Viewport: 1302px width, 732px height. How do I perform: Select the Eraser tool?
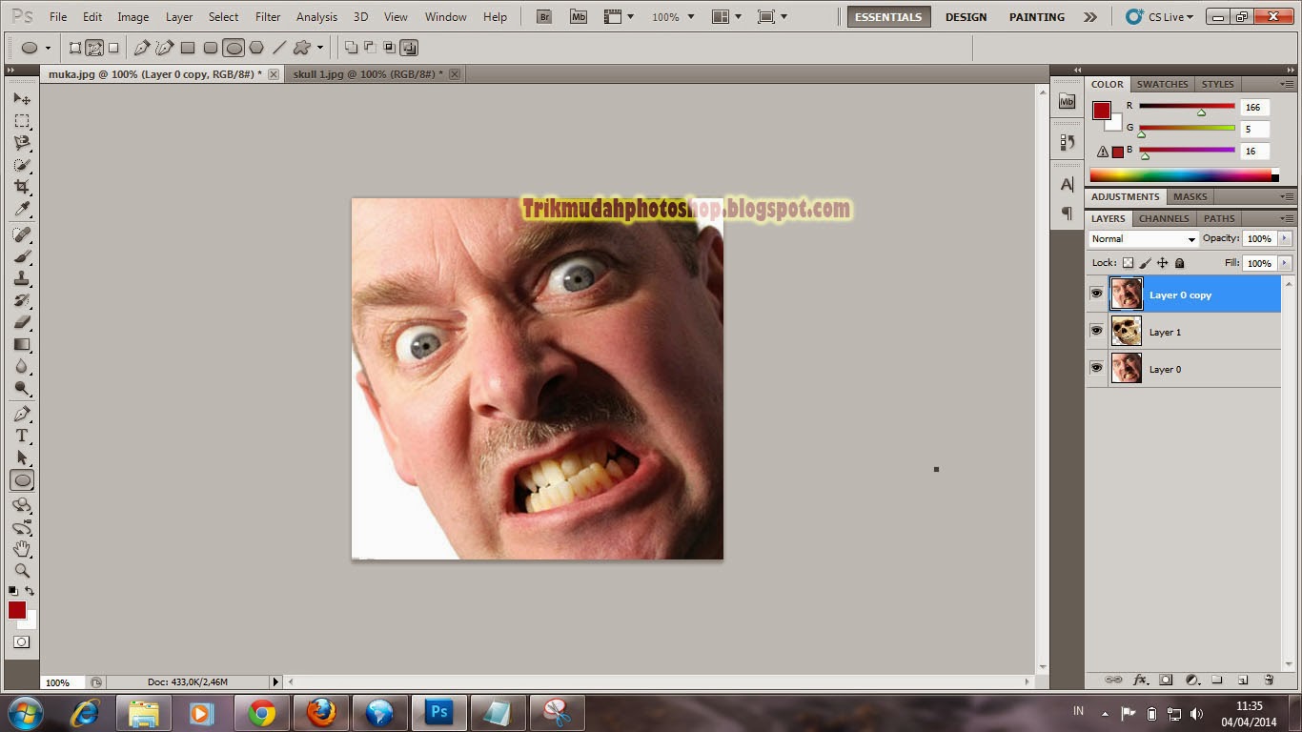[22, 322]
